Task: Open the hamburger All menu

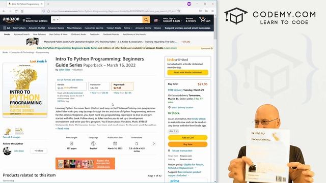Action: point(7,28)
